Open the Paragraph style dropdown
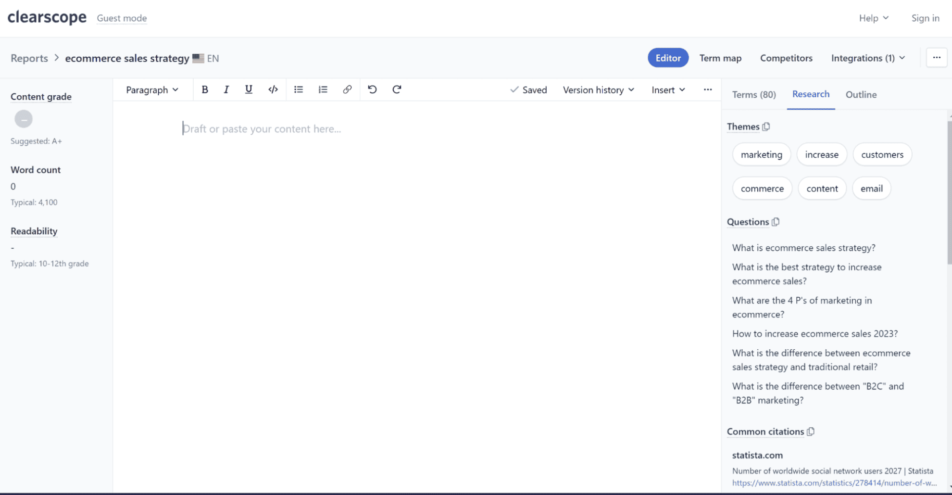This screenshot has width=952, height=495. [x=152, y=89]
